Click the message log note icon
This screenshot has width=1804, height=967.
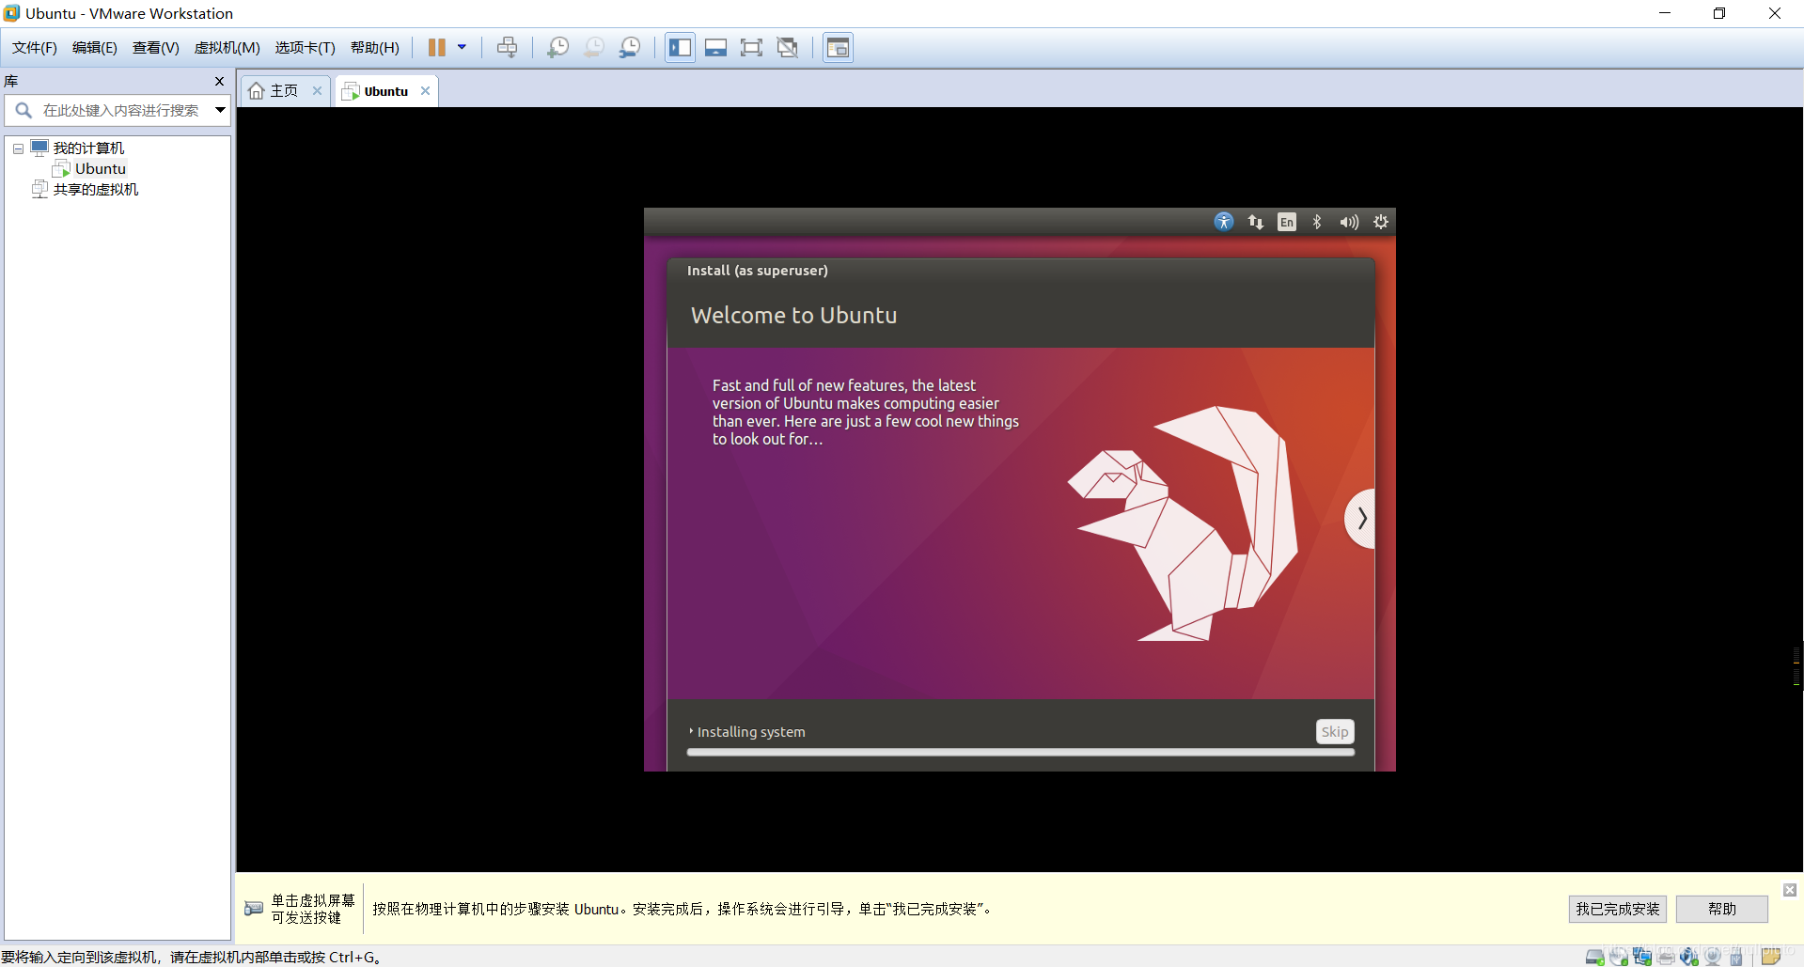[1771, 956]
